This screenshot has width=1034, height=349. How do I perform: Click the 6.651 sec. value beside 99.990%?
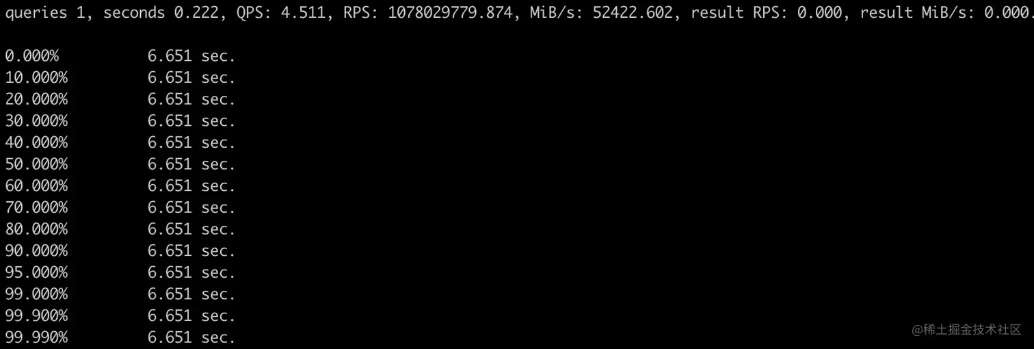point(191,337)
